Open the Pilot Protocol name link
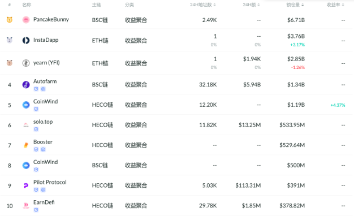Image resolution: width=354 pixels, height=216 pixels. tap(50, 182)
